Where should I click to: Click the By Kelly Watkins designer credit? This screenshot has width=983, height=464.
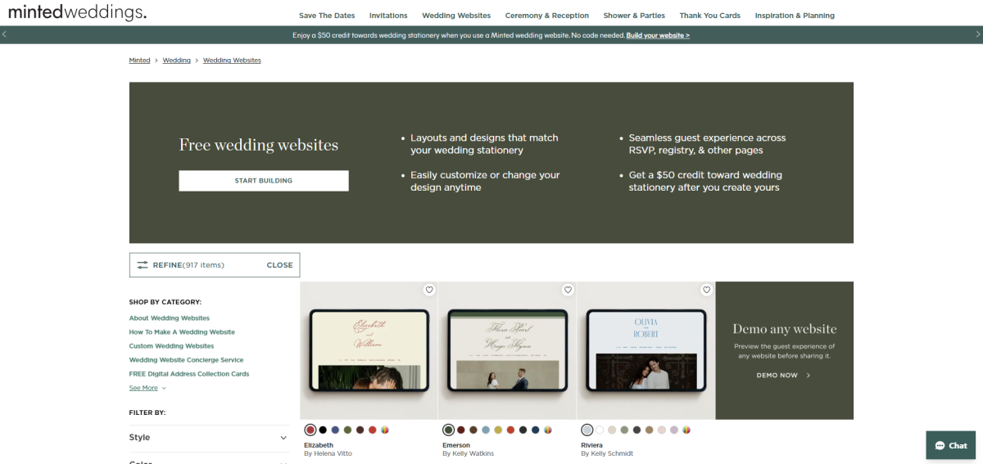(x=468, y=453)
